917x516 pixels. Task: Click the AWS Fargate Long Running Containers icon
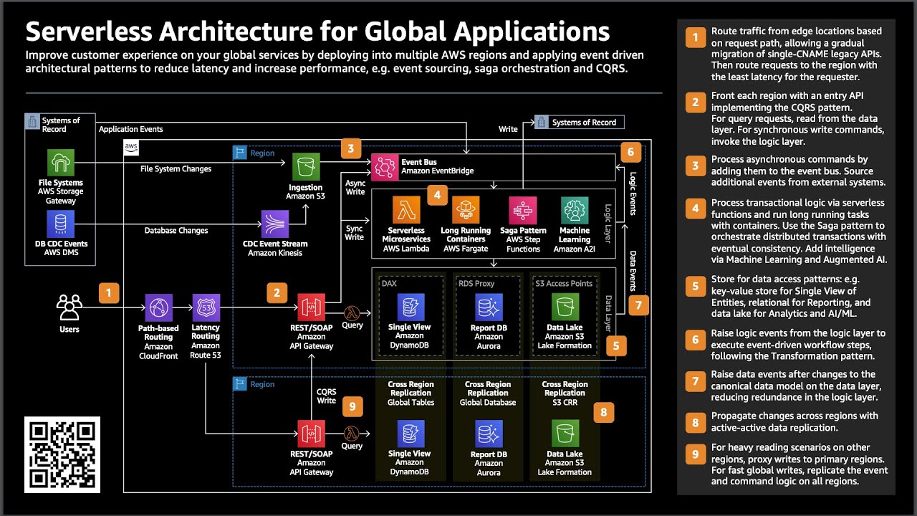pyautogui.click(x=466, y=210)
